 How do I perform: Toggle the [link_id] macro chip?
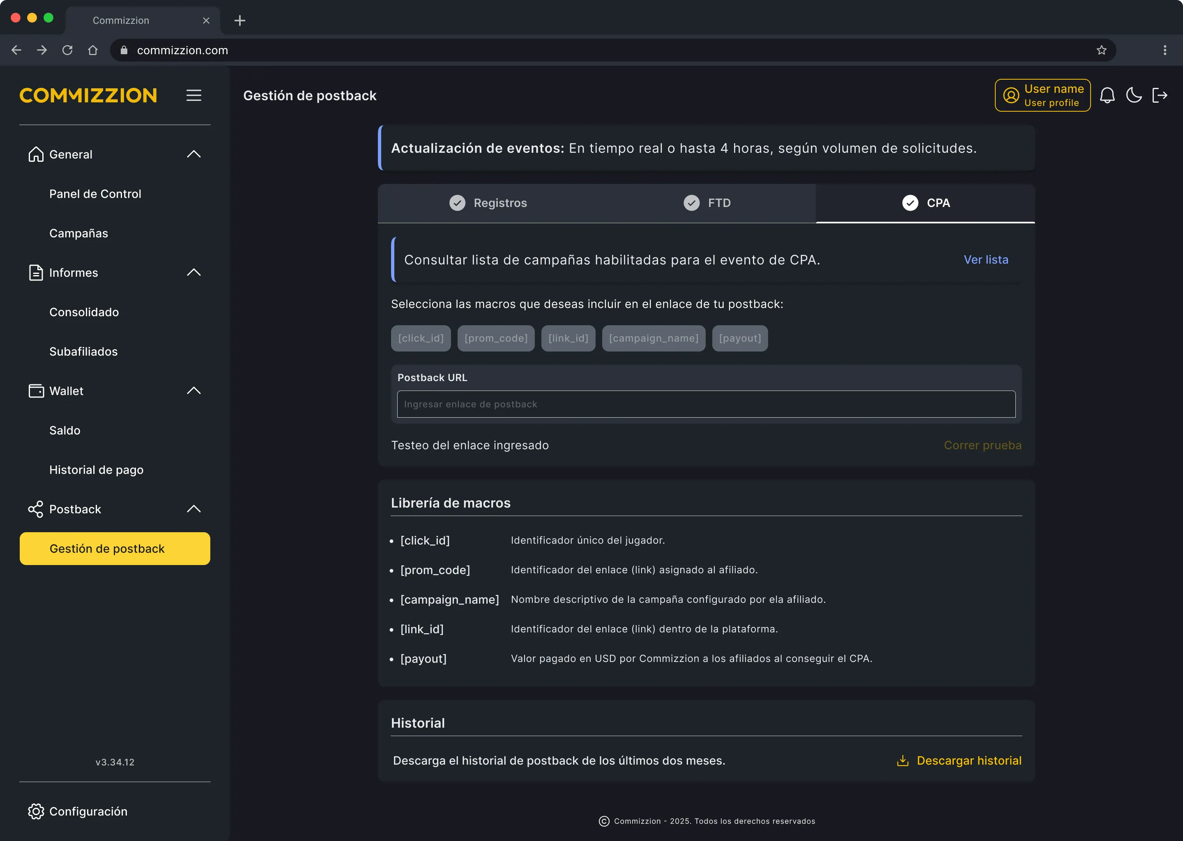[x=568, y=338]
